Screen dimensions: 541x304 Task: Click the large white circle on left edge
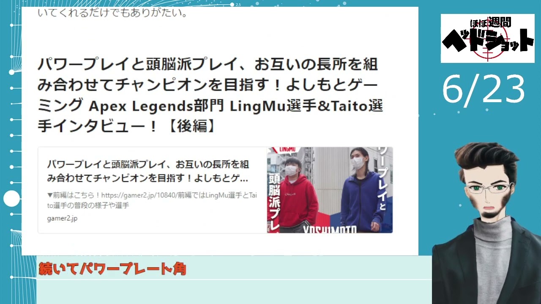[11, 198]
